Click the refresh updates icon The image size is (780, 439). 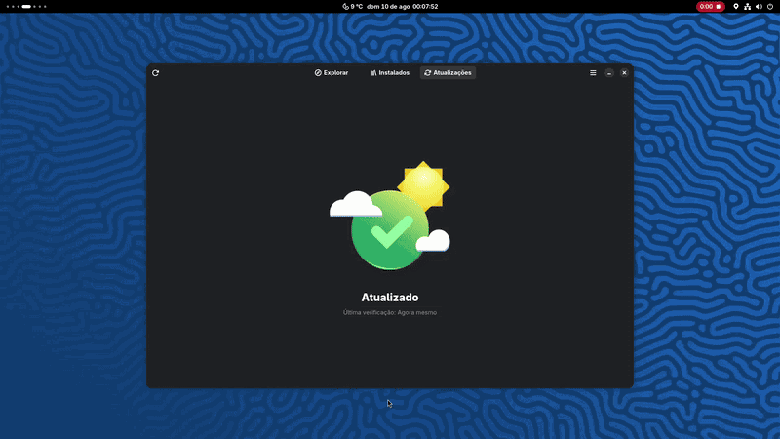tap(156, 72)
